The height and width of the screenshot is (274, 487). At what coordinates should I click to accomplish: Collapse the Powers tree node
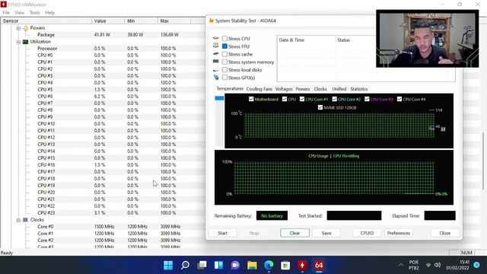tap(18, 28)
